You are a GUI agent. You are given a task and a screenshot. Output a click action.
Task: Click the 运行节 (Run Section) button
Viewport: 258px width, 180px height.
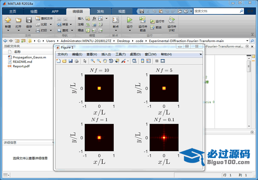pyautogui.click(x=157, y=21)
